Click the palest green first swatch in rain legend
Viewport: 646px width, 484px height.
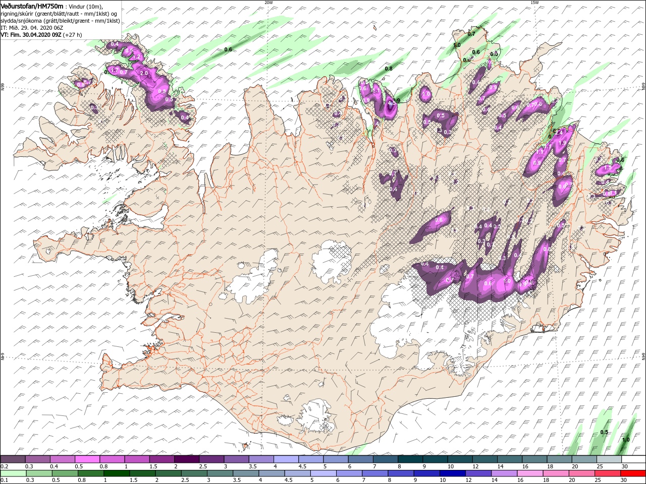click(x=13, y=473)
